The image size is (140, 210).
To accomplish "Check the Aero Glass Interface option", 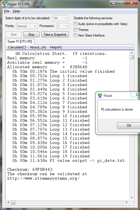I will tap(75, 35).
